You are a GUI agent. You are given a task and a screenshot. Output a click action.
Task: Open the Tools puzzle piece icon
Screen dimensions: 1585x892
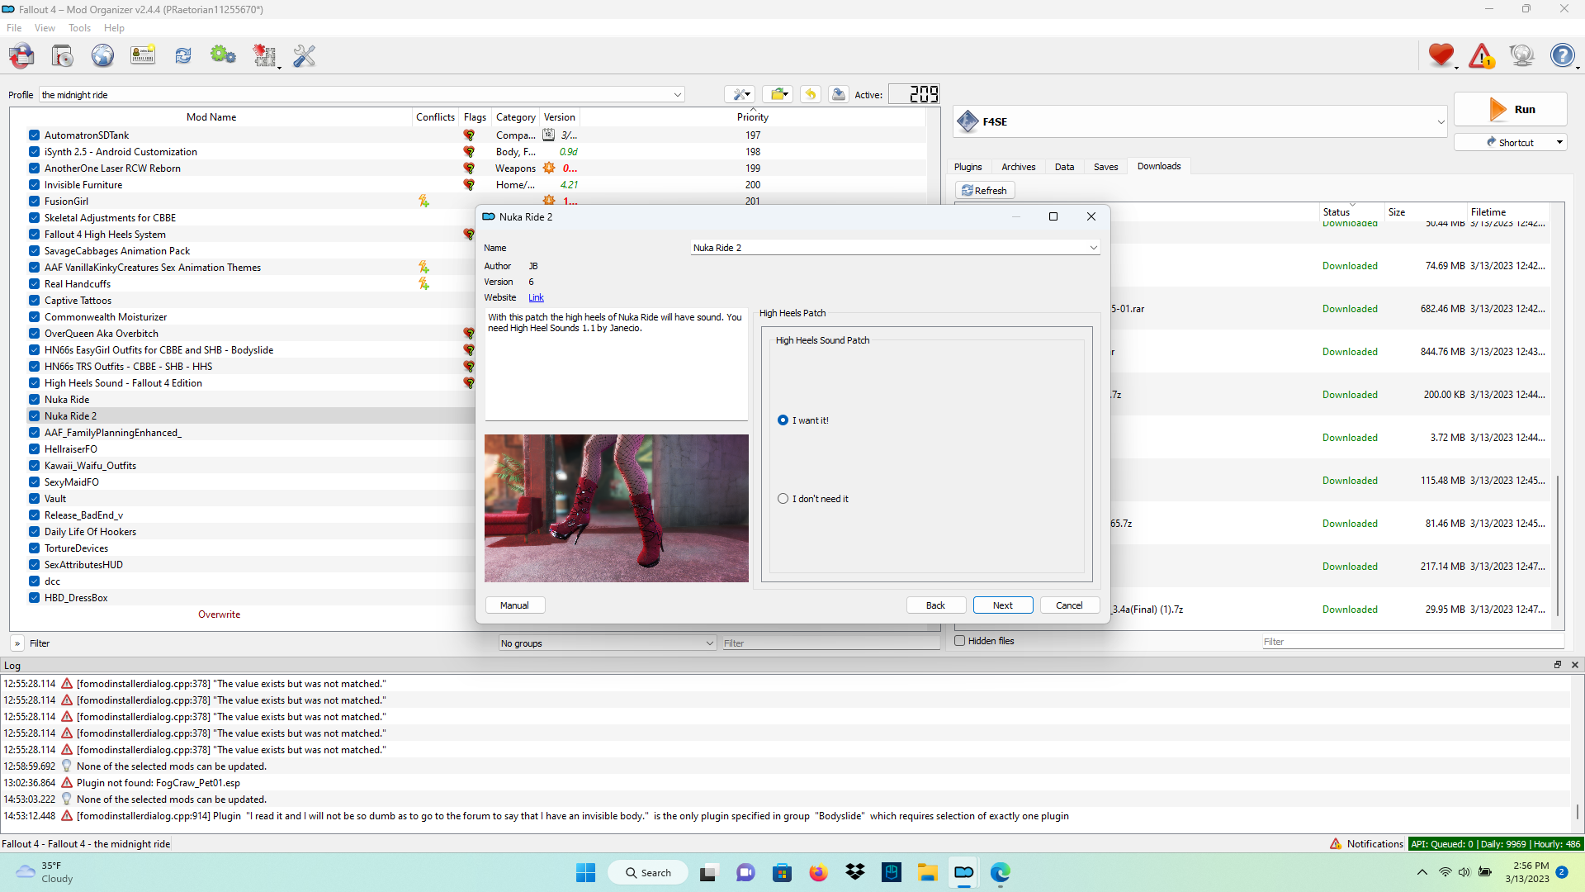(265, 55)
